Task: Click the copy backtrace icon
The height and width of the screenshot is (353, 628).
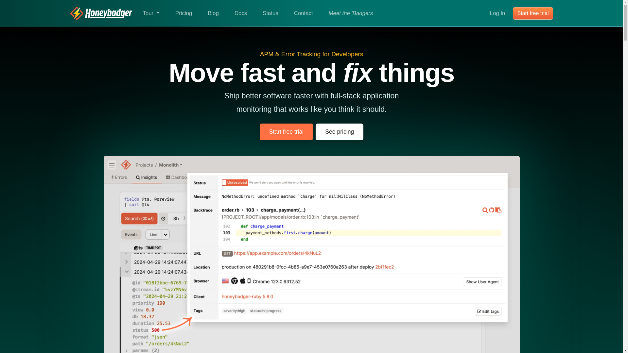Action: click(498, 210)
